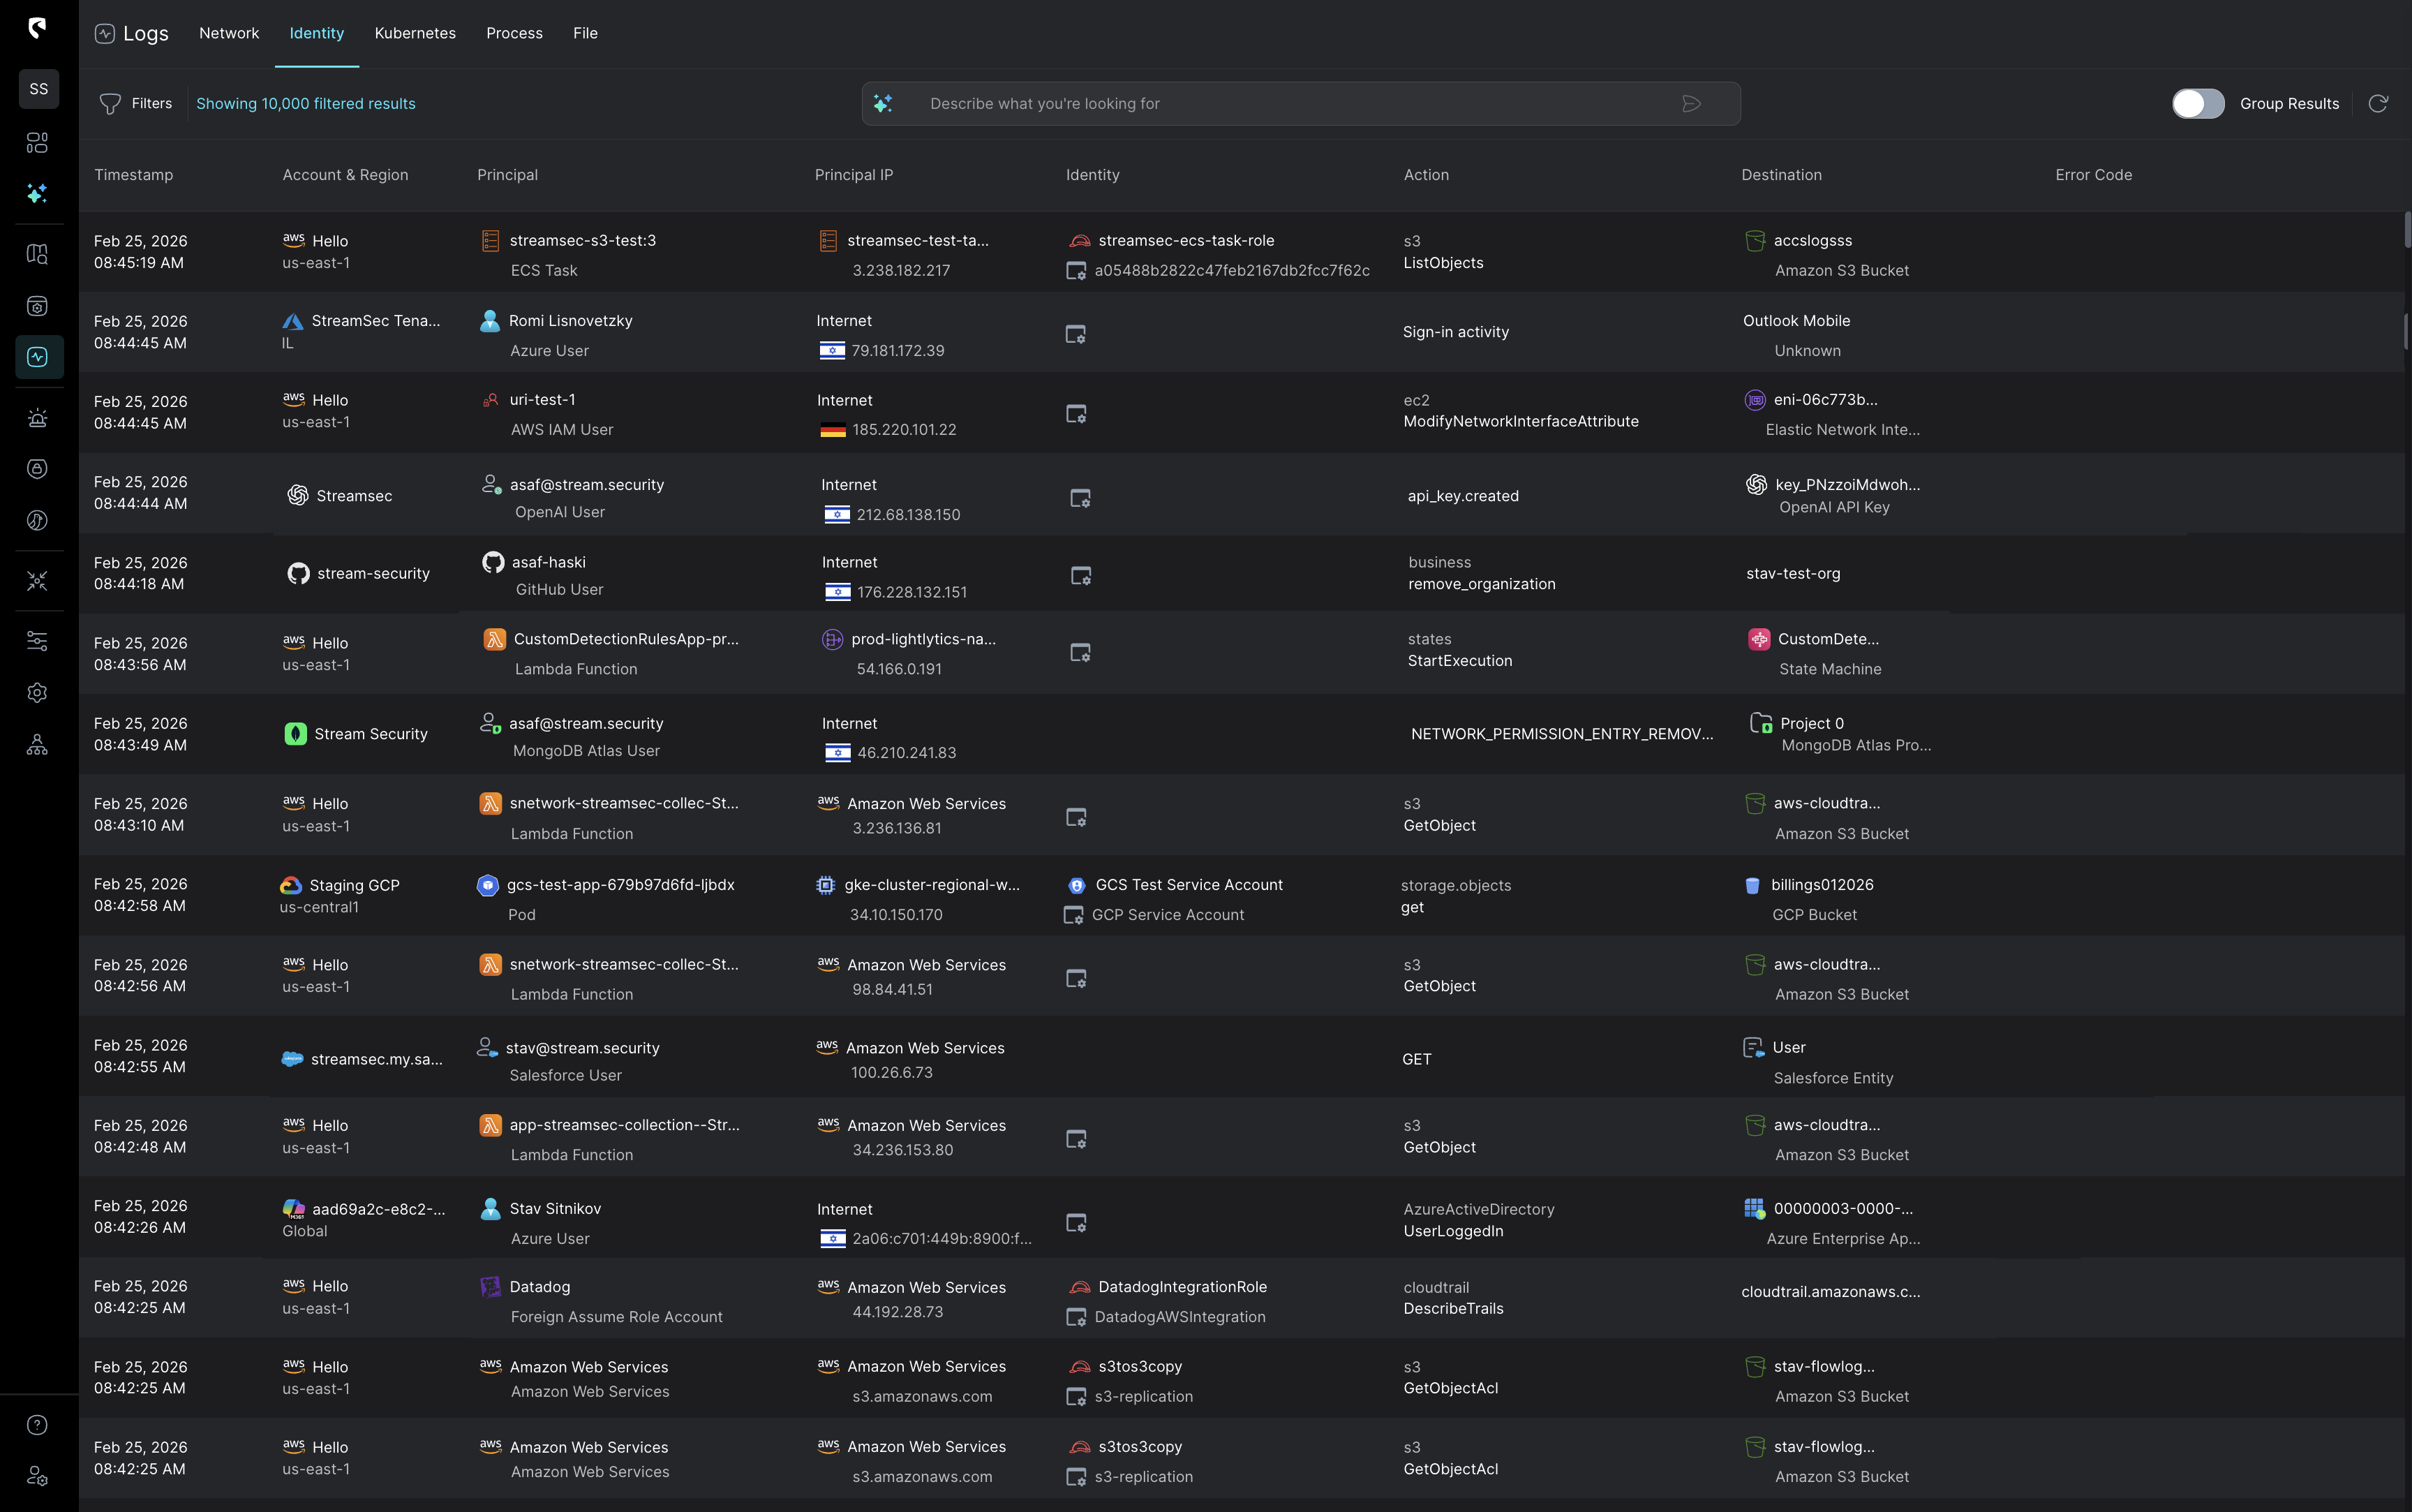The height and width of the screenshot is (1512, 2412).
Task: Select the dashboard grid icon in sidebar
Action: 38,143
